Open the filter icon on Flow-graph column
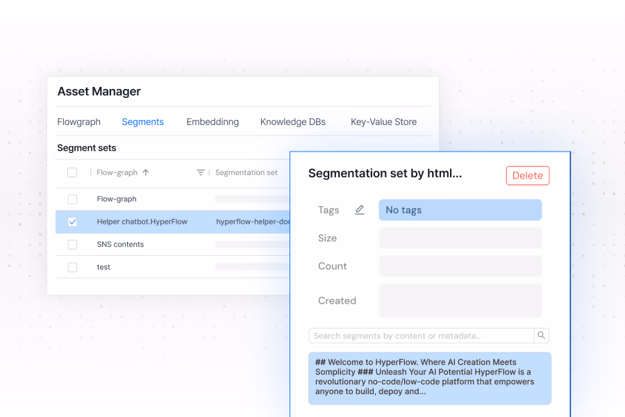The image size is (625, 417). click(201, 172)
